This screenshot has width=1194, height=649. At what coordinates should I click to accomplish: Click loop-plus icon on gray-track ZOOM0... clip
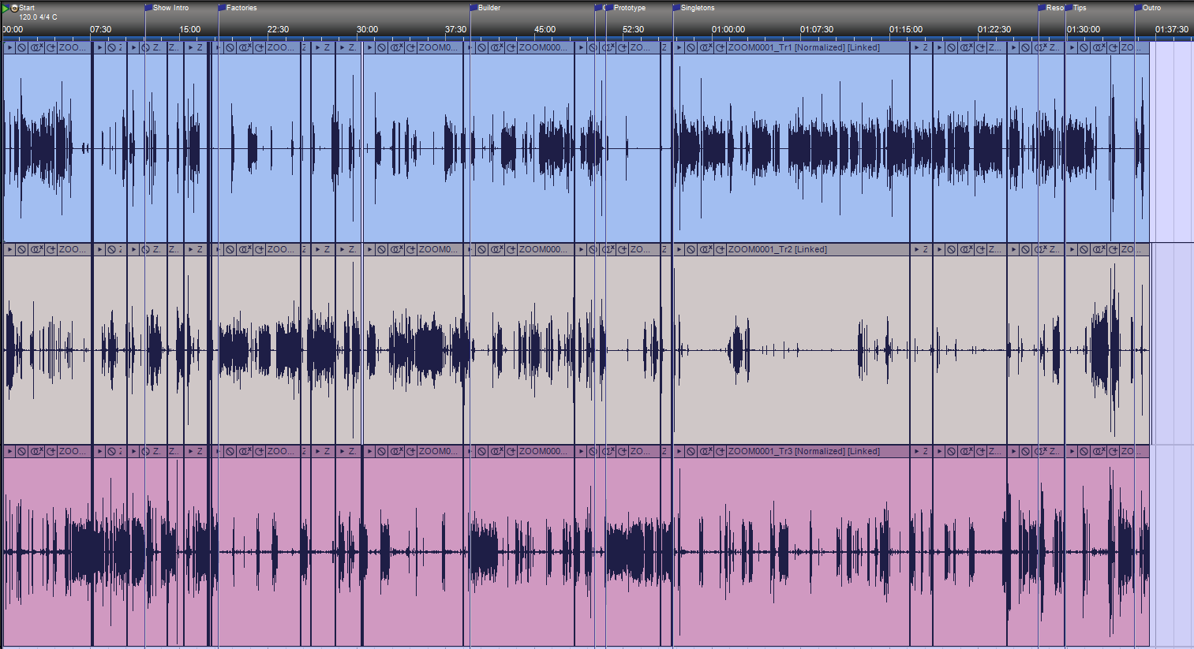click(410, 249)
